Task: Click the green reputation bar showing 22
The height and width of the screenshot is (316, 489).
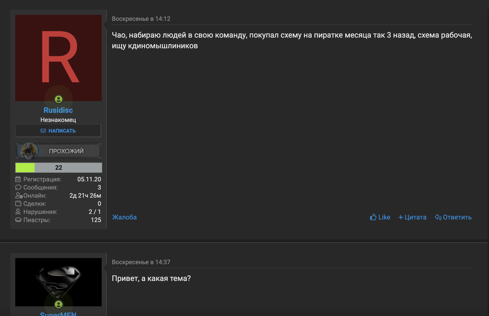Action: (59, 168)
